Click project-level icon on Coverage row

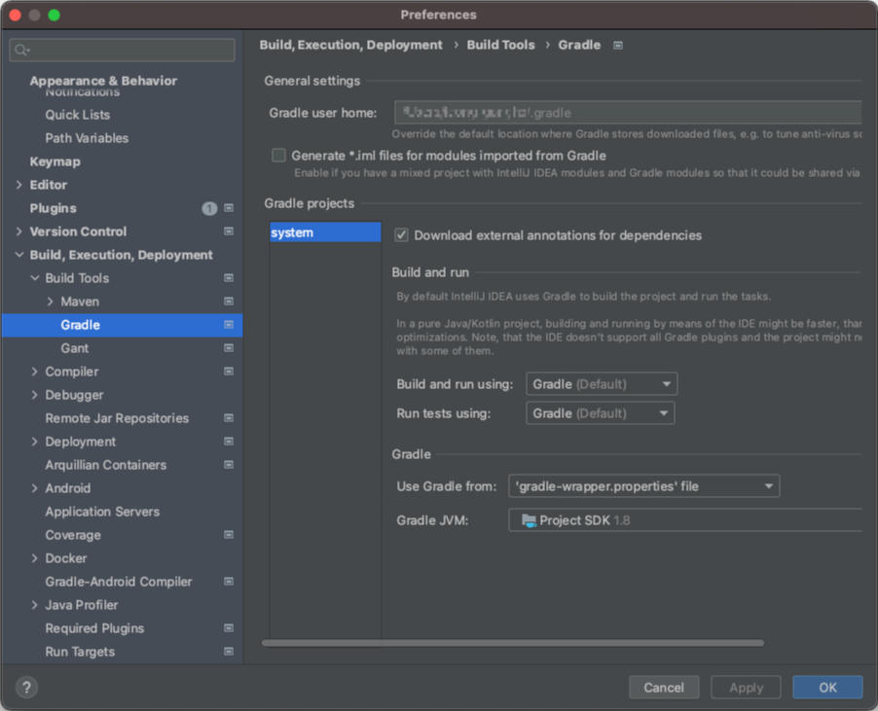pos(229,535)
